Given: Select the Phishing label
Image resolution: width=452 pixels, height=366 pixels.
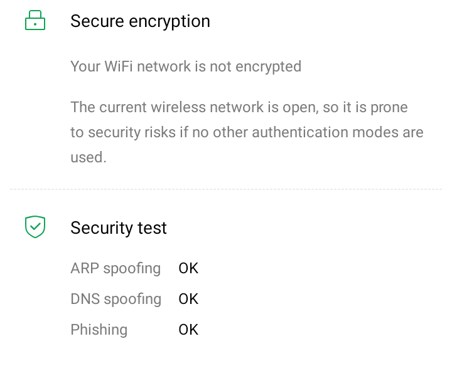Looking at the screenshot, I should pos(99,330).
